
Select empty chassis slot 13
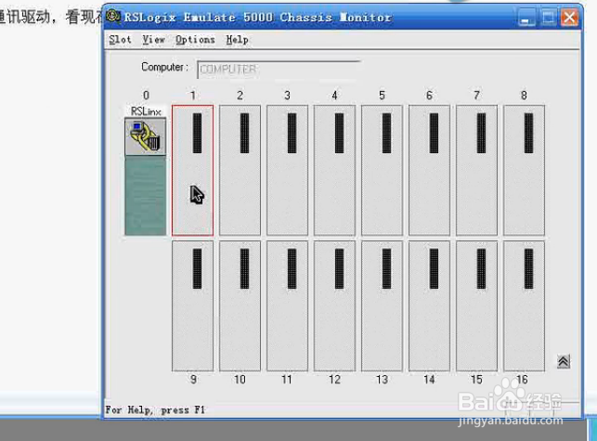(382, 305)
